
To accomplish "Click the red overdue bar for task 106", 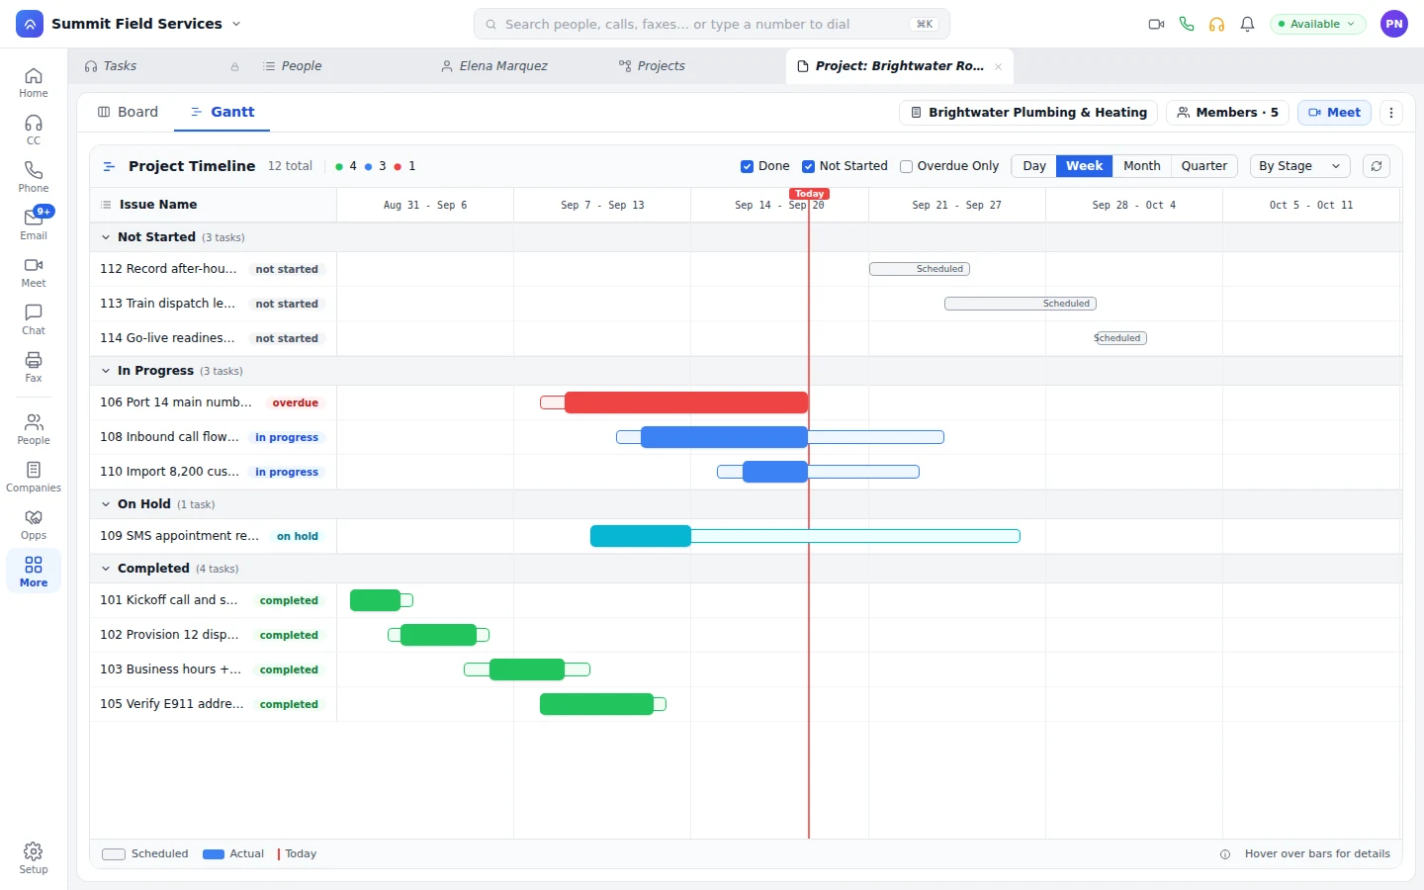I will tap(686, 402).
